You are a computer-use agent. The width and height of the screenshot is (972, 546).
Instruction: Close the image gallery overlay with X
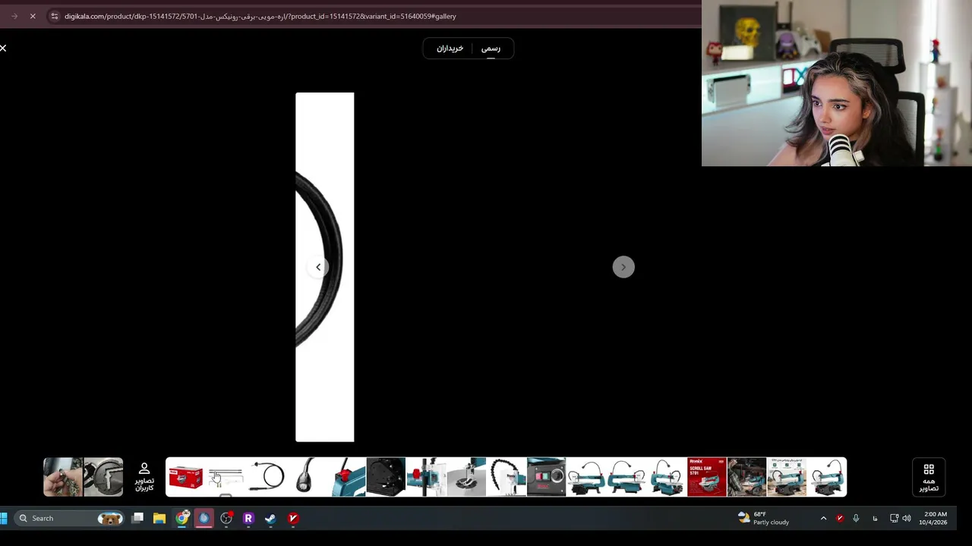tap(3, 48)
